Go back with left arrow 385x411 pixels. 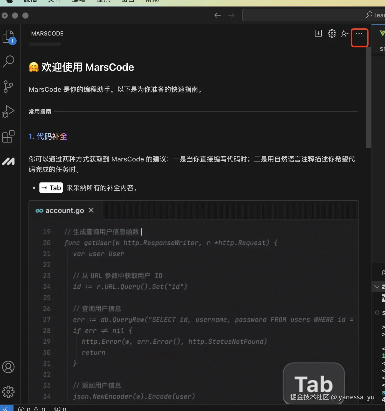tap(217, 16)
